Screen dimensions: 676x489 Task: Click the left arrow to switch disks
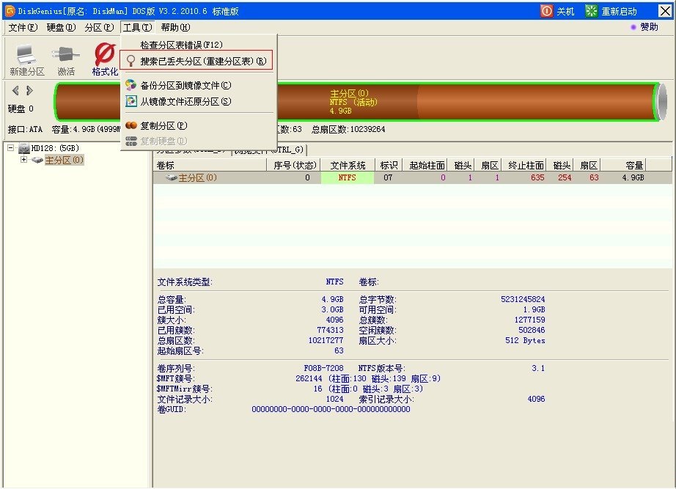click(x=14, y=91)
